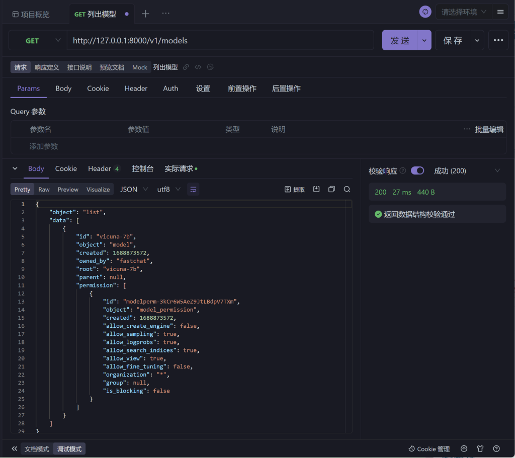Switch to request Cookie tab
This screenshot has height=458, width=515.
98,88
